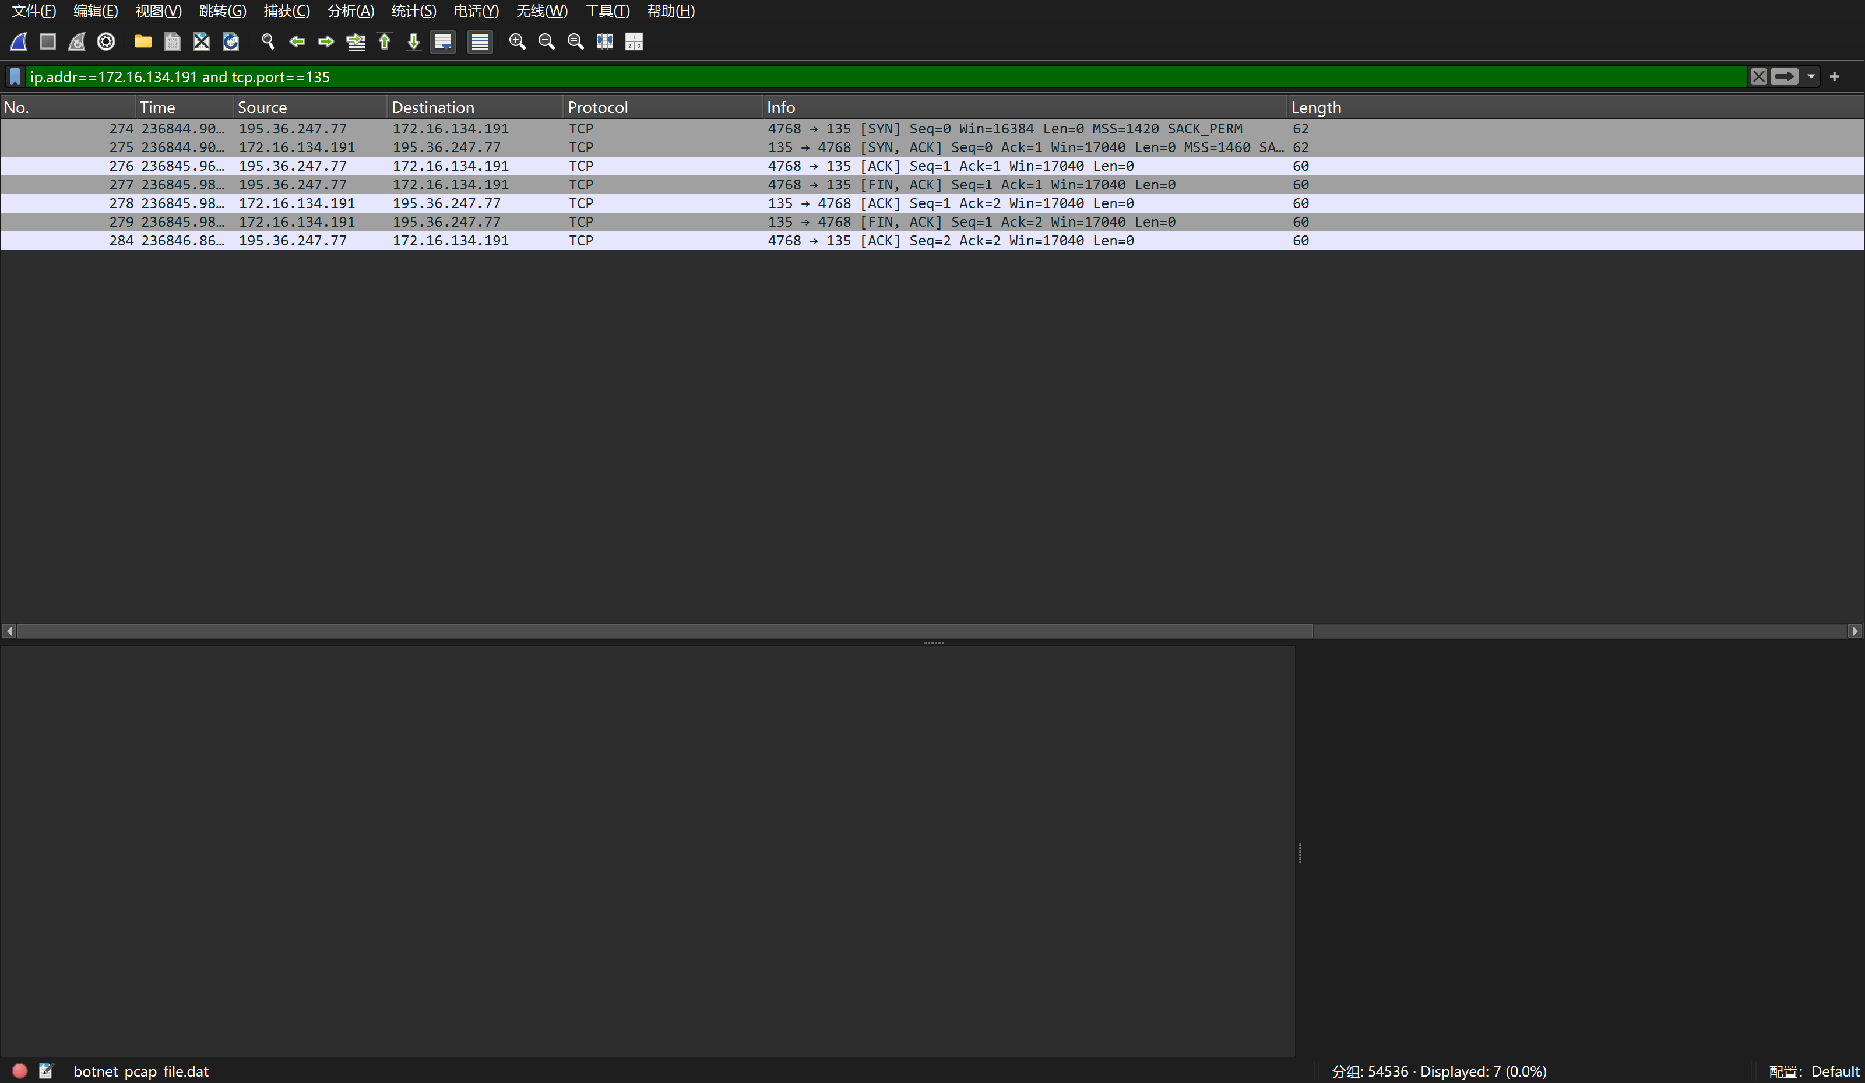Click the horizontal scrollbar under packet list
Screen dimensions: 1865x1083
[664, 631]
